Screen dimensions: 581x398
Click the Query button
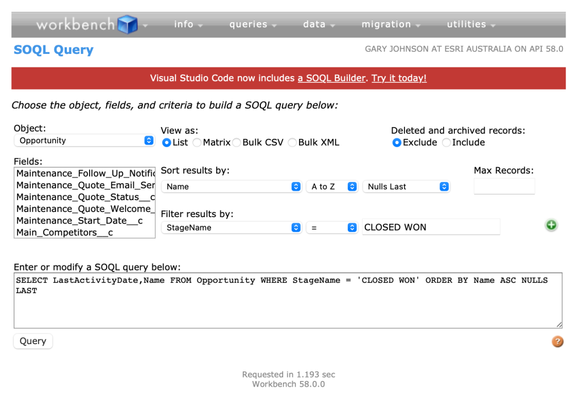(33, 341)
